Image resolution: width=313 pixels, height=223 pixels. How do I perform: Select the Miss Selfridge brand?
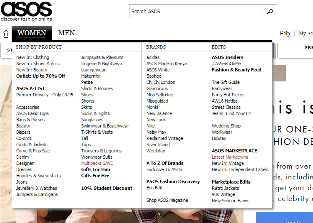[x=160, y=95]
